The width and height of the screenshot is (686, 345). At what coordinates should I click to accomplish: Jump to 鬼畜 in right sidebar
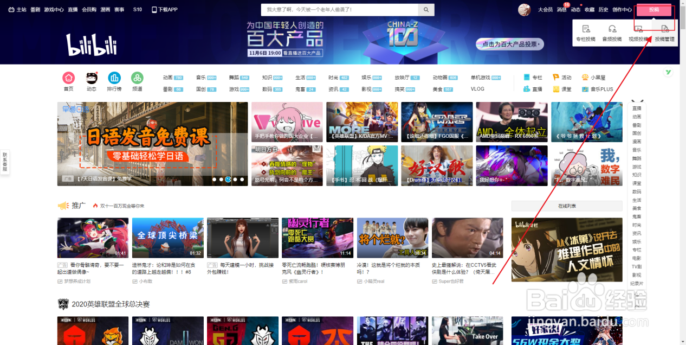(x=637, y=216)
